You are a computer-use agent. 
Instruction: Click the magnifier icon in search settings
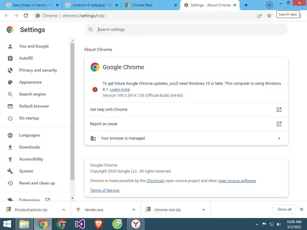click(x=91, y=30)
